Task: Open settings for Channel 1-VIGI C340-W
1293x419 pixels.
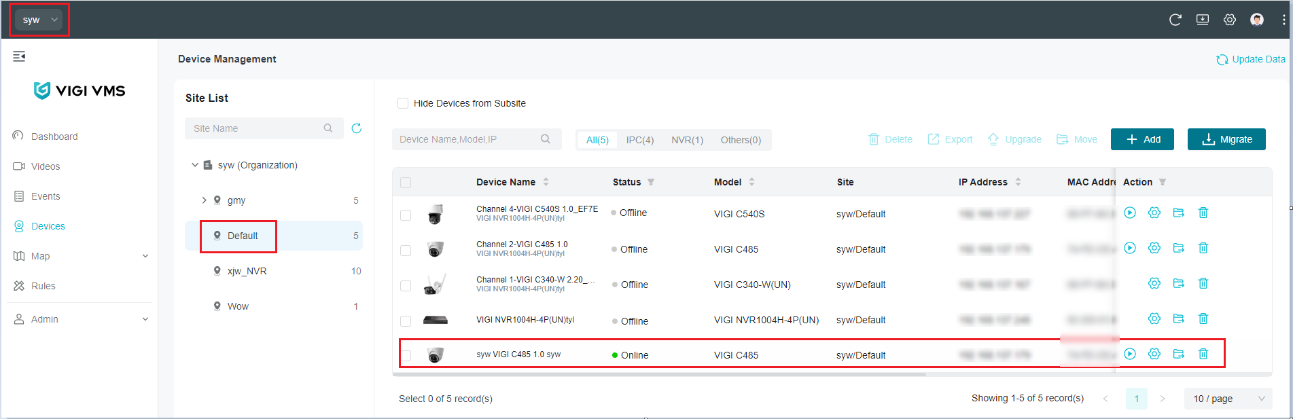Action: click(x=1154, y=283)
